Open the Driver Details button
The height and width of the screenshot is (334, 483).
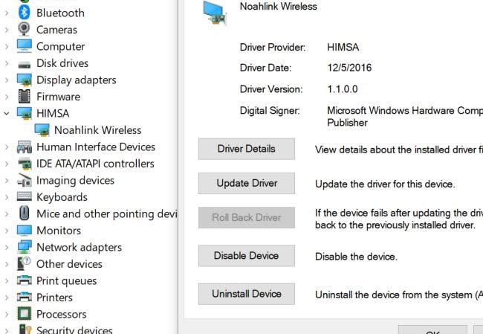(x=246, y=149)
